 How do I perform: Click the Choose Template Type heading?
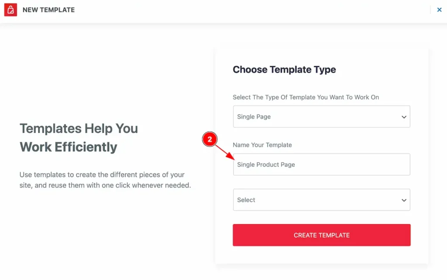[284, 70]
